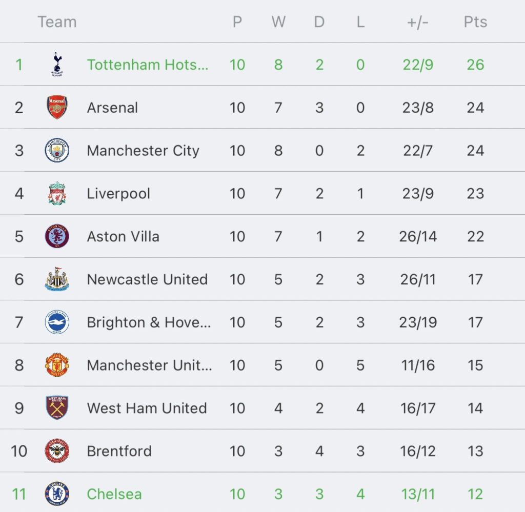
Task: Click the Brighton & Hove badge icon
Action: click(x=57, y=322)
